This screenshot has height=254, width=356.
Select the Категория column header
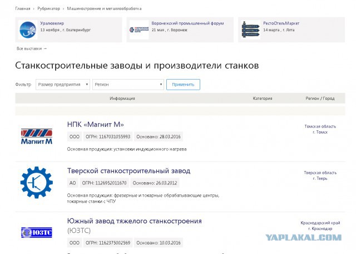(x=263, y=99)
